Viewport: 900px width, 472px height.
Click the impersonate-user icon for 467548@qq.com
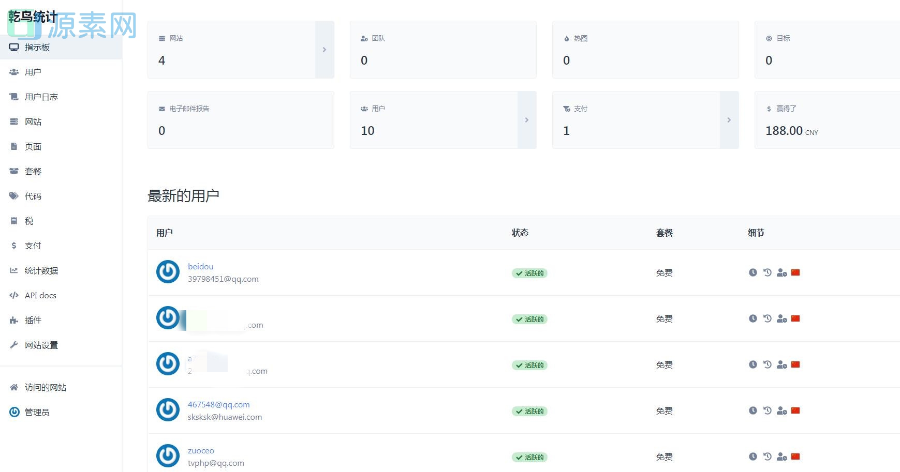(782, 410)
